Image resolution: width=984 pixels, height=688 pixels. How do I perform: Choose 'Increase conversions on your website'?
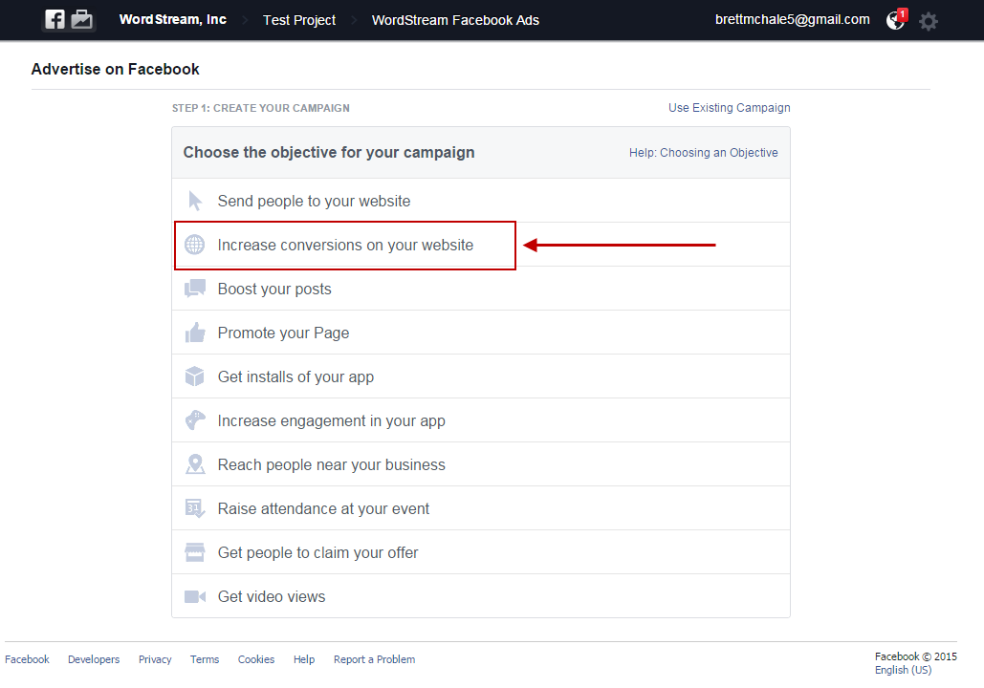(481, 245)
